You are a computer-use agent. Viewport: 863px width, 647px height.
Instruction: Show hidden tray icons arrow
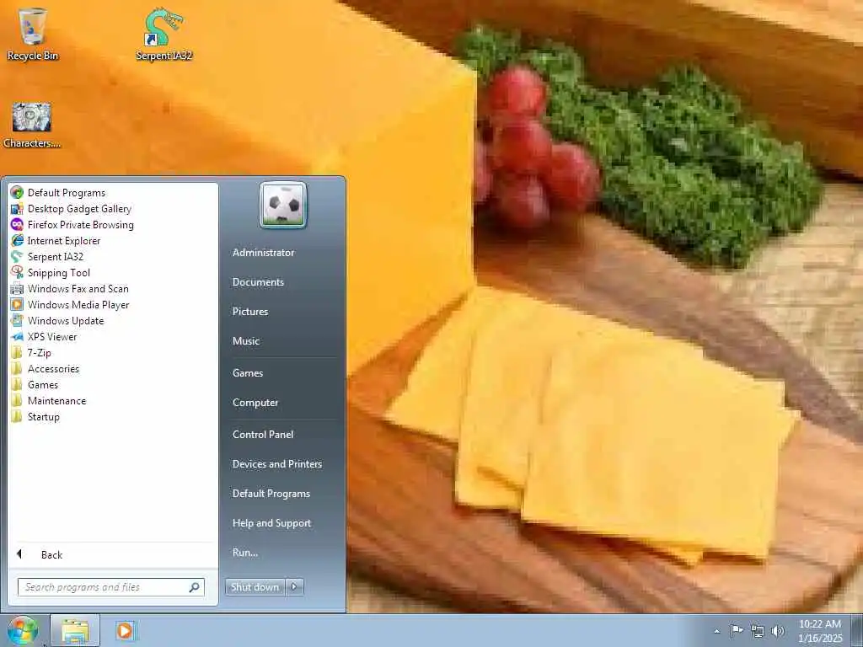716,631
